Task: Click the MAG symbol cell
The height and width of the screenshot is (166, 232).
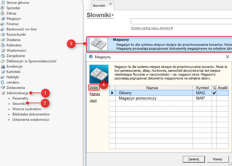Action: point(202,93)
